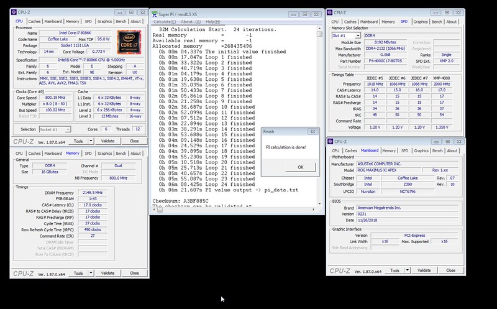
Task: Click the Super PI window title icon
Action: click(x=154, y=14)
